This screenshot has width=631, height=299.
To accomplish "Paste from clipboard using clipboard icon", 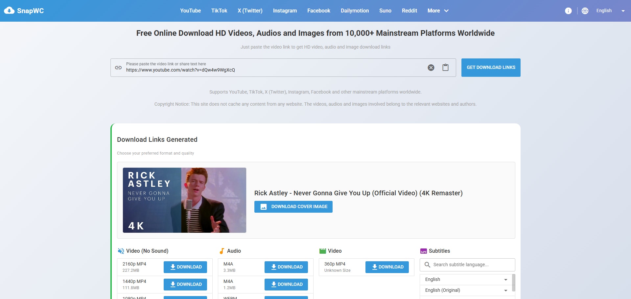I will tap(445, 67).
